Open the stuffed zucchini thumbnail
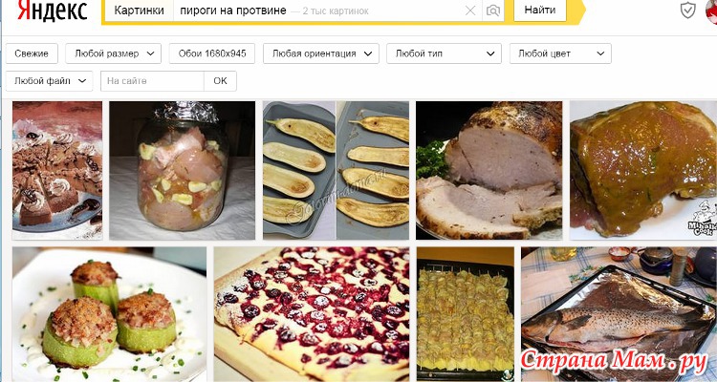The width and height of the screenshot is (717, 382). pos(109,314)
